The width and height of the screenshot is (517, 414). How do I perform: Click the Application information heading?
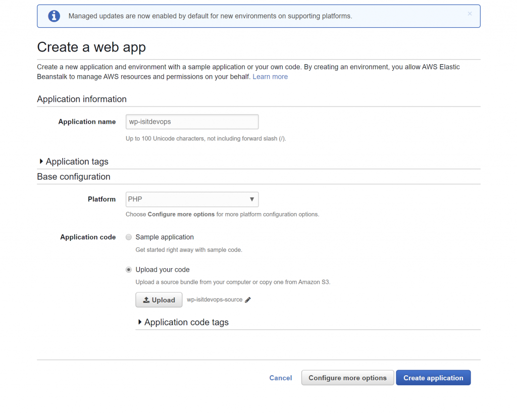[x=82, y=99]
